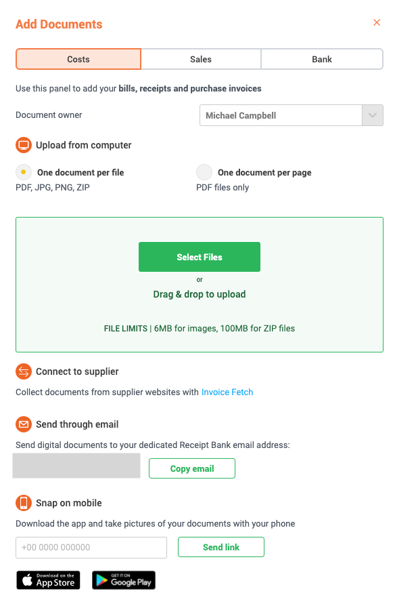
Task: Click the Drag & drop to upload area
Action: tap(200, 295)
